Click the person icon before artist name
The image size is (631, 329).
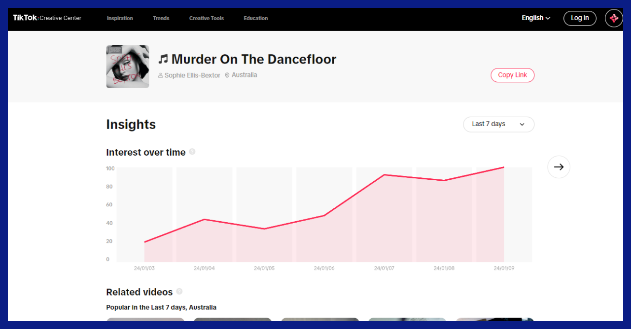point(161,75)
